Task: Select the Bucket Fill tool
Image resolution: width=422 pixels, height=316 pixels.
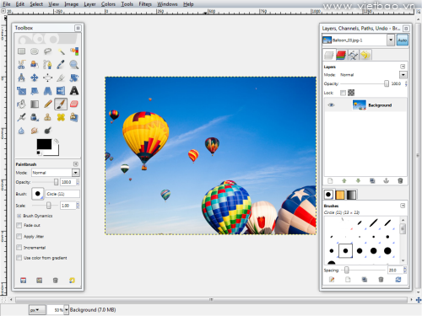Action: [21, 104]
